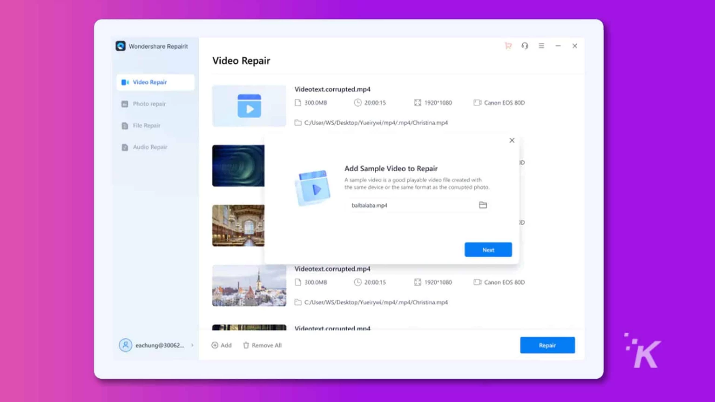Select the snowy city video thumbnail
This screenshot has width=715, height=402.
(x=249, y=285)
